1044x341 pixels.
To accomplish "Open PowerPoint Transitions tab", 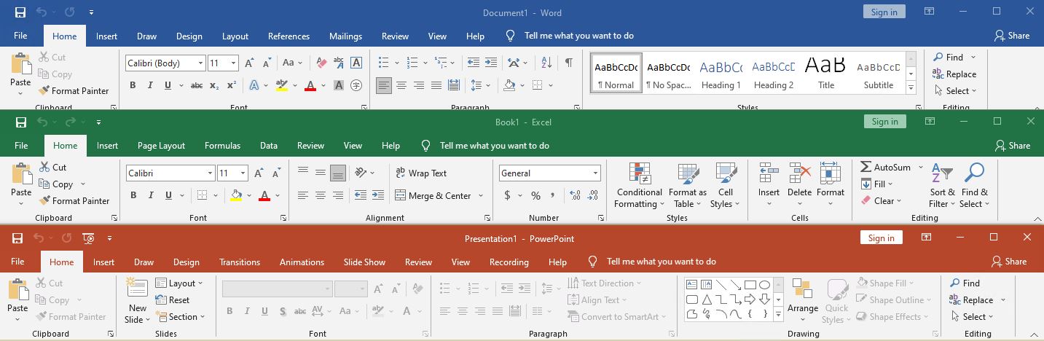I will [x=240, y=262].
